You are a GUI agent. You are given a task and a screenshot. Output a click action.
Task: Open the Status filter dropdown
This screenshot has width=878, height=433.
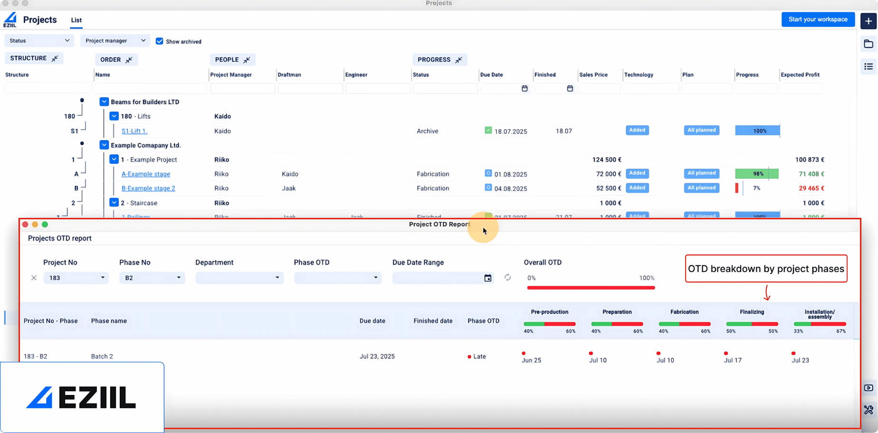(x=39, y=41)
